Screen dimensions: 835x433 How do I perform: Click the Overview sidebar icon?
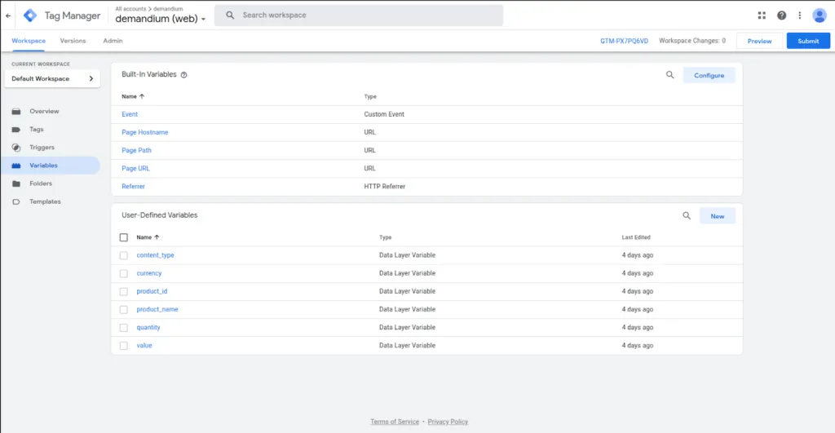(x=16, y=112)
